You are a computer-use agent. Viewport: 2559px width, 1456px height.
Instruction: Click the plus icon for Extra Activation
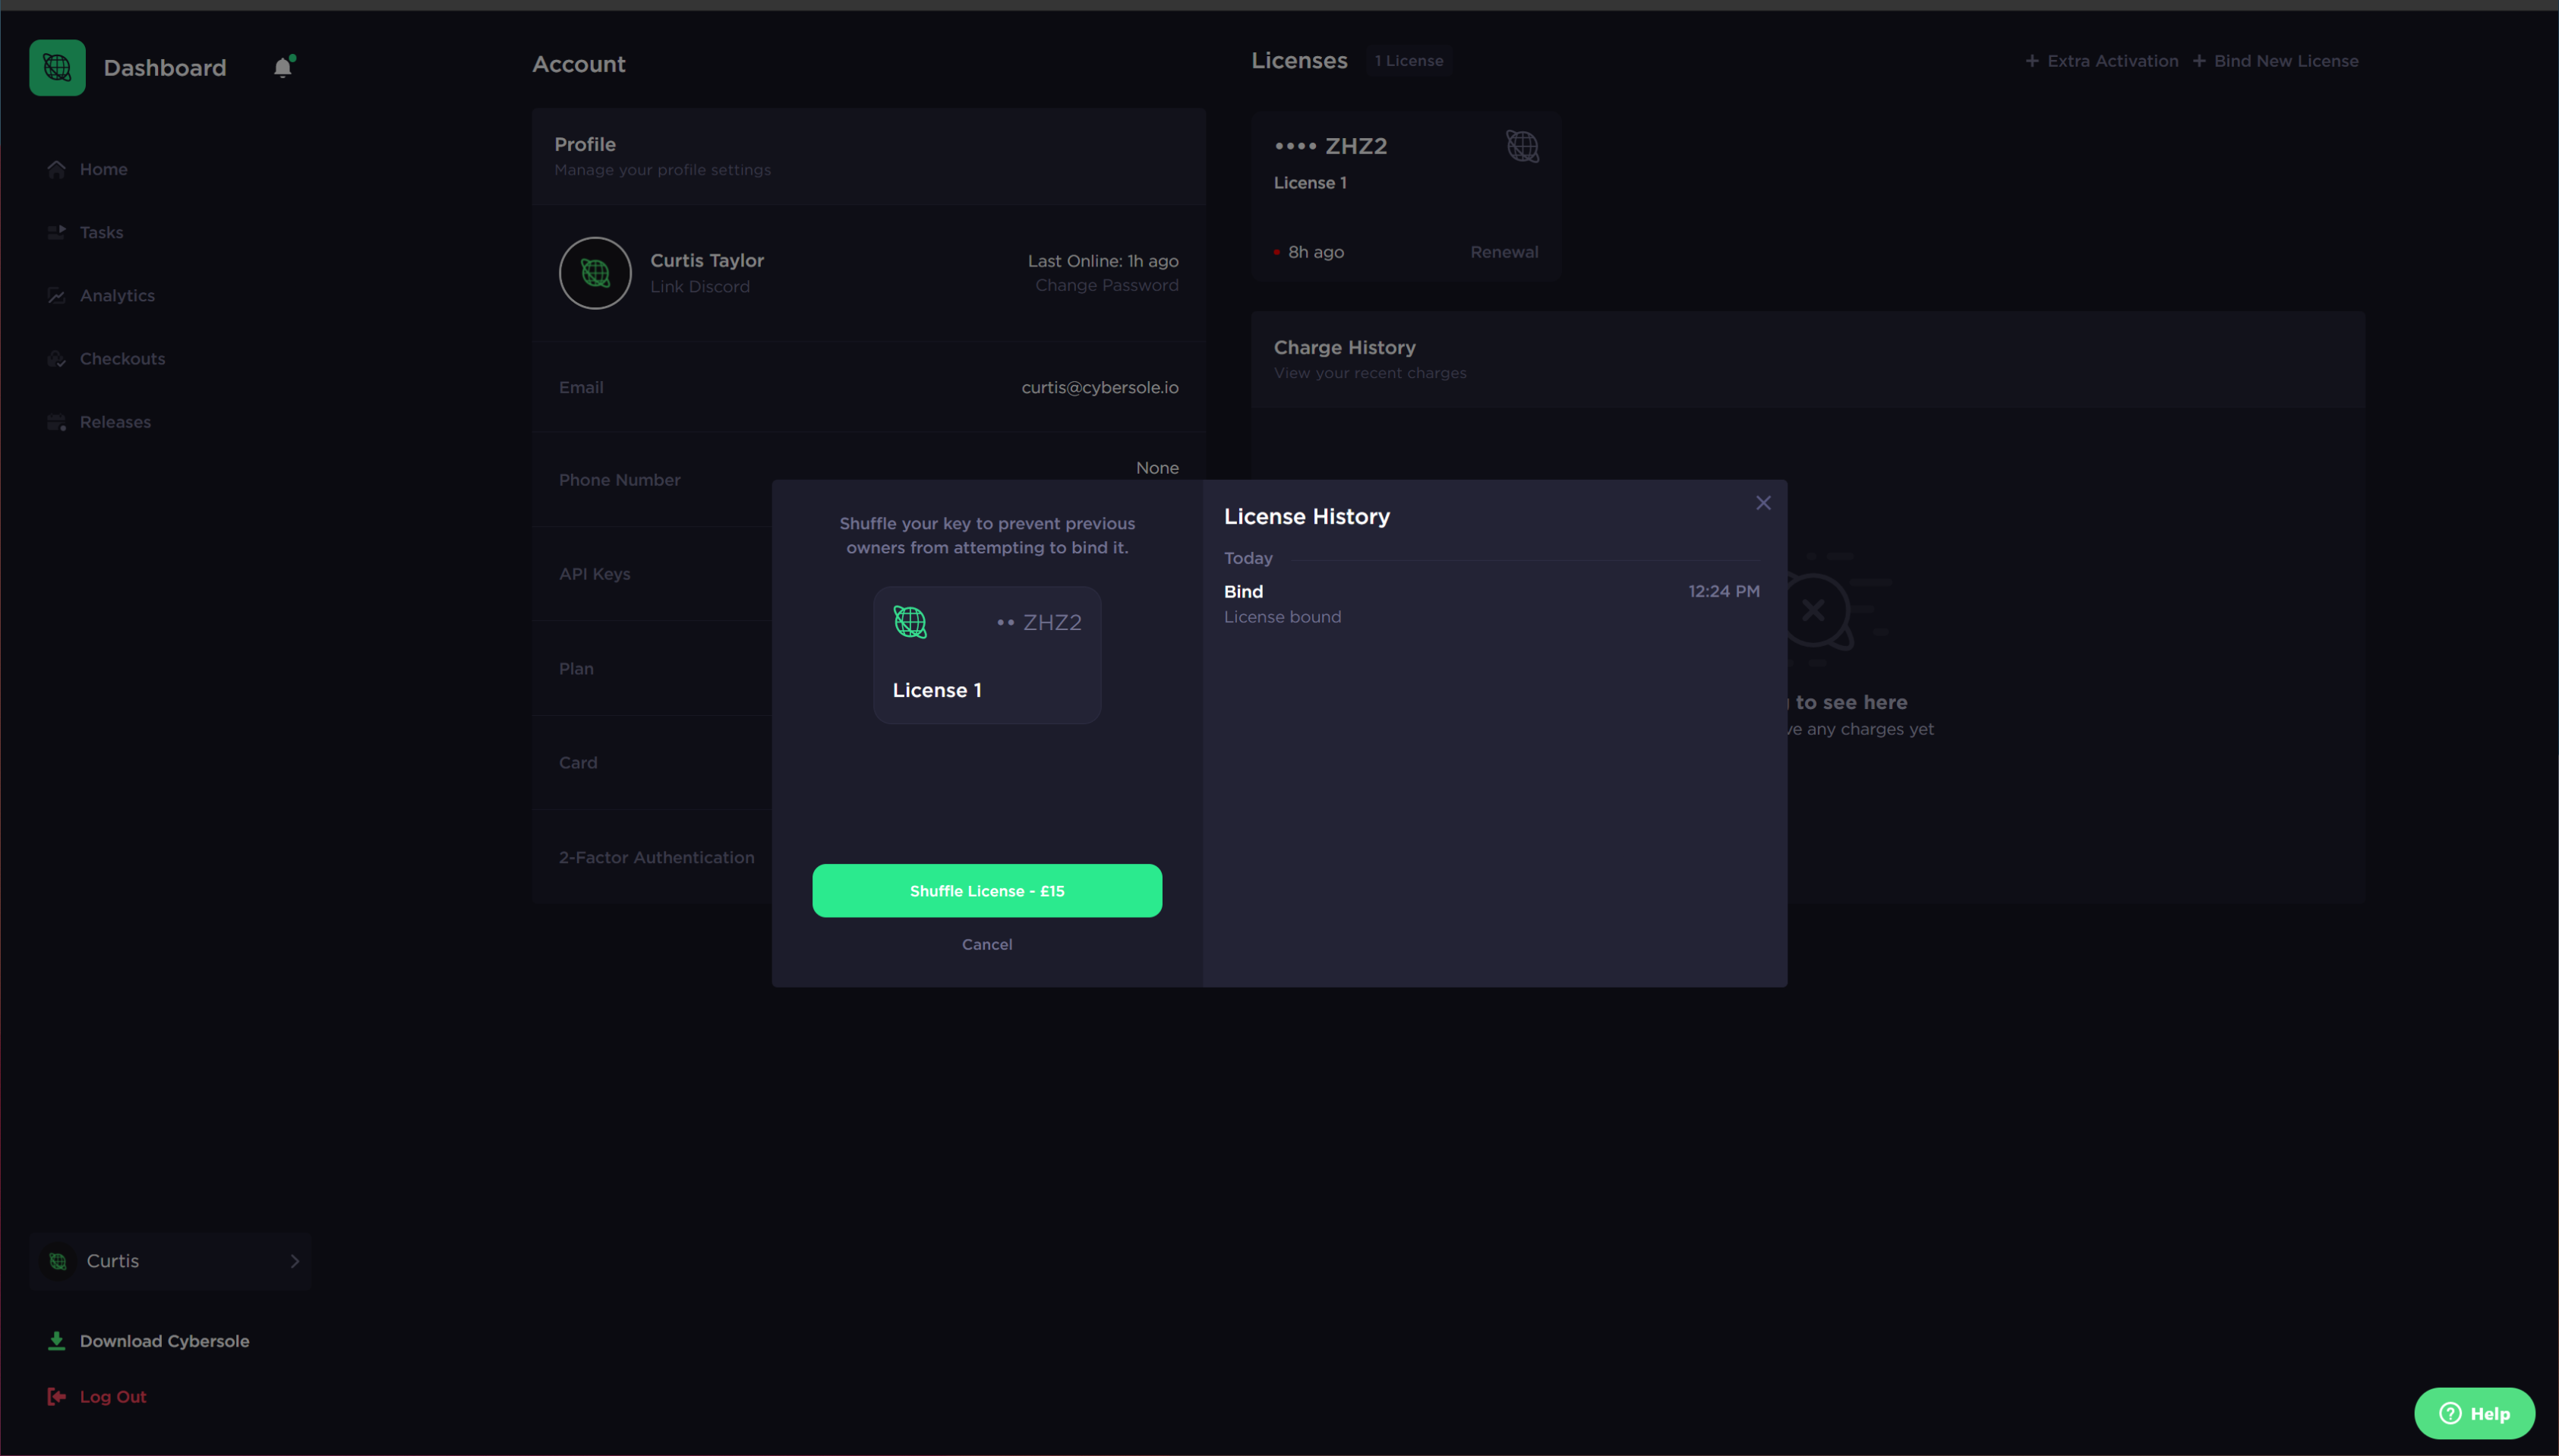pos(2032,61)
